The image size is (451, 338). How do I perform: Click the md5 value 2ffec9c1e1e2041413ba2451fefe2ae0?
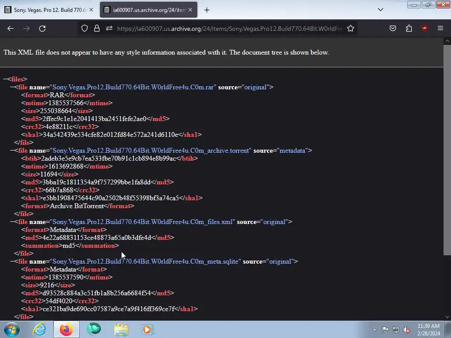click(x=94, y=119)
